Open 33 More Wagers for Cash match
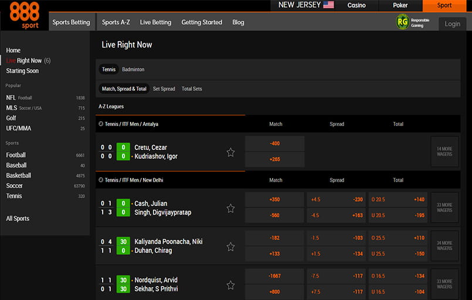 (444, 207)
